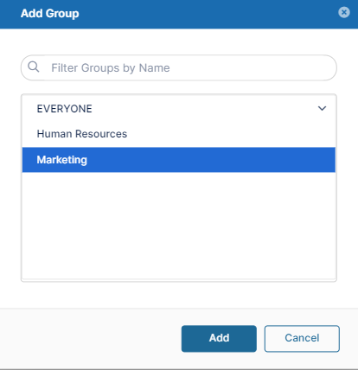Click the magnifying glass search icon
Screen dimensions: 358x370
(x=34, y=67)
